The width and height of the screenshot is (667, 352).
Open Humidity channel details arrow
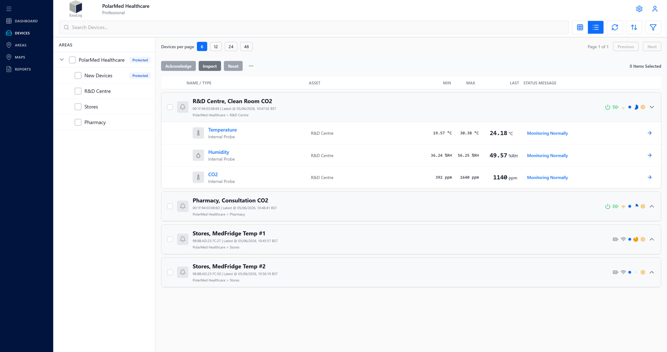pos(650,155)
